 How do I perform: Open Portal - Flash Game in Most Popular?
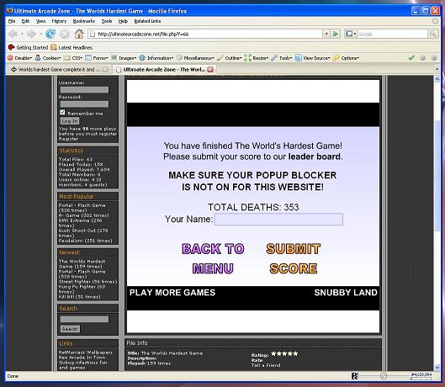point(82,208)
